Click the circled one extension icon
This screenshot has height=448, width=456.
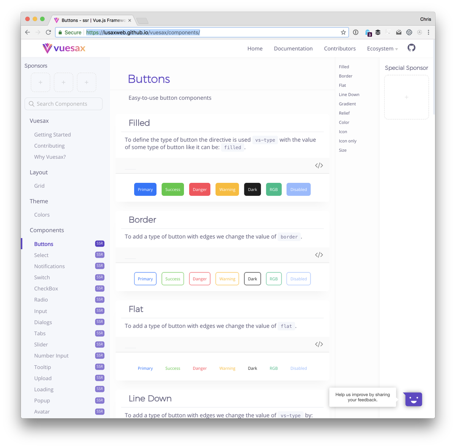[x=356, y=33]
